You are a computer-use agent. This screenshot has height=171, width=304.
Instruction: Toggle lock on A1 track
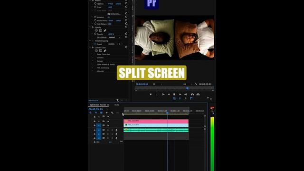click(95, 130)
